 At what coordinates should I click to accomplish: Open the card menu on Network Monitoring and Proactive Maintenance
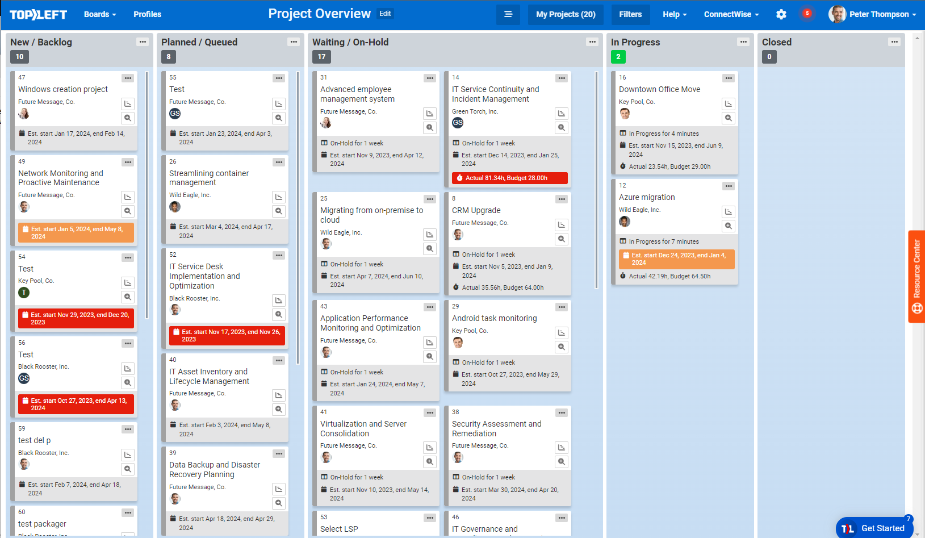coord(128,162)
